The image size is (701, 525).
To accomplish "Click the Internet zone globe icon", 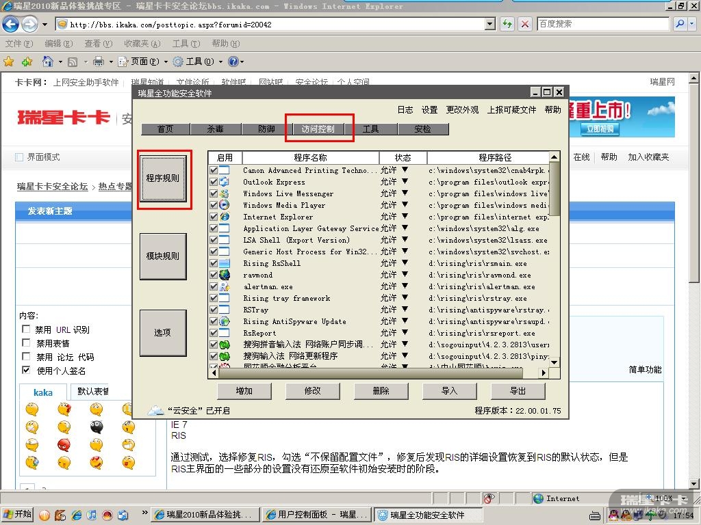I will [x=538, y=498].
